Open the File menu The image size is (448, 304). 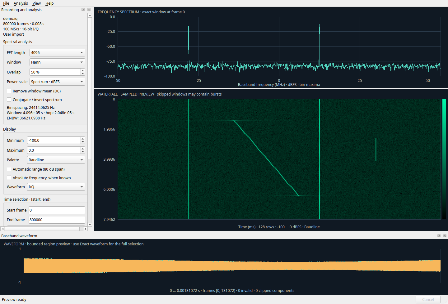point(6,3)
